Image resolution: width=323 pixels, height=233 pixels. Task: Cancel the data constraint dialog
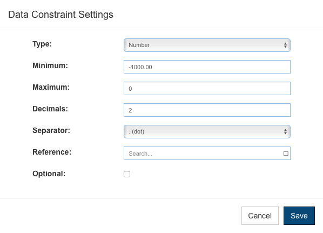click(260, 216)
